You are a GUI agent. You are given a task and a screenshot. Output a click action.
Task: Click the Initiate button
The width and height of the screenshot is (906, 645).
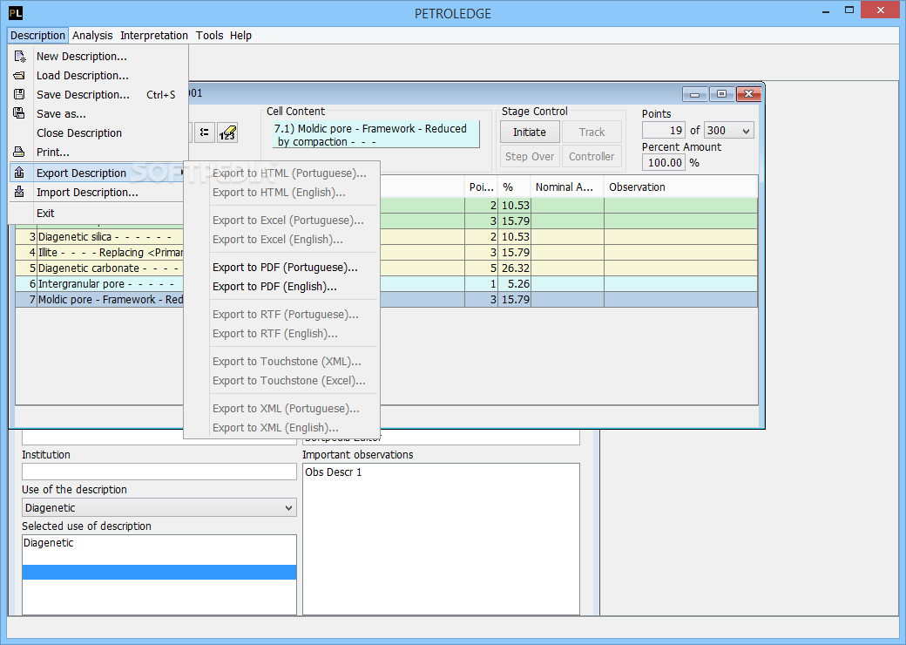[x=530, y=132]
